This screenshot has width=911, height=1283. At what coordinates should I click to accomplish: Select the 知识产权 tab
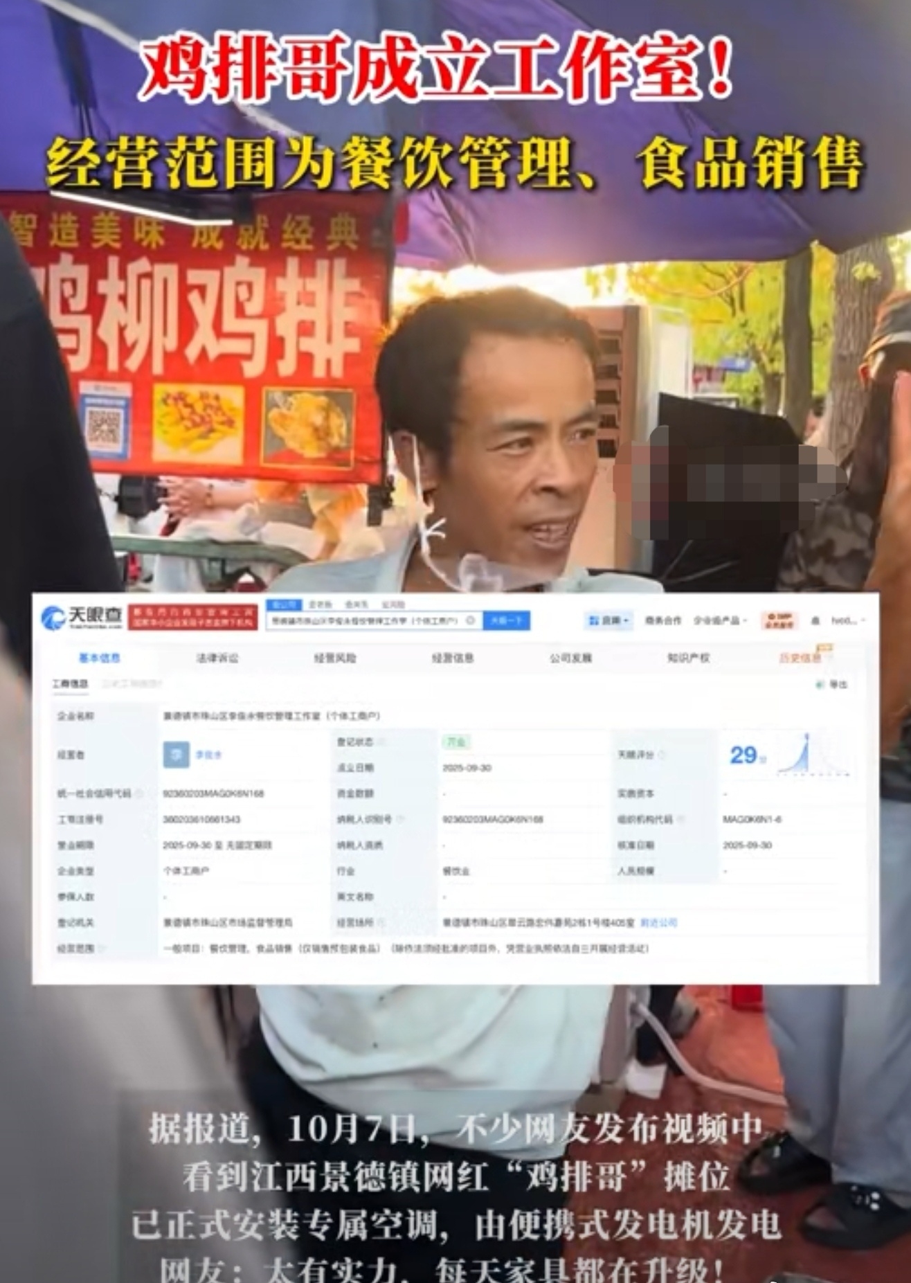[687, 658]
